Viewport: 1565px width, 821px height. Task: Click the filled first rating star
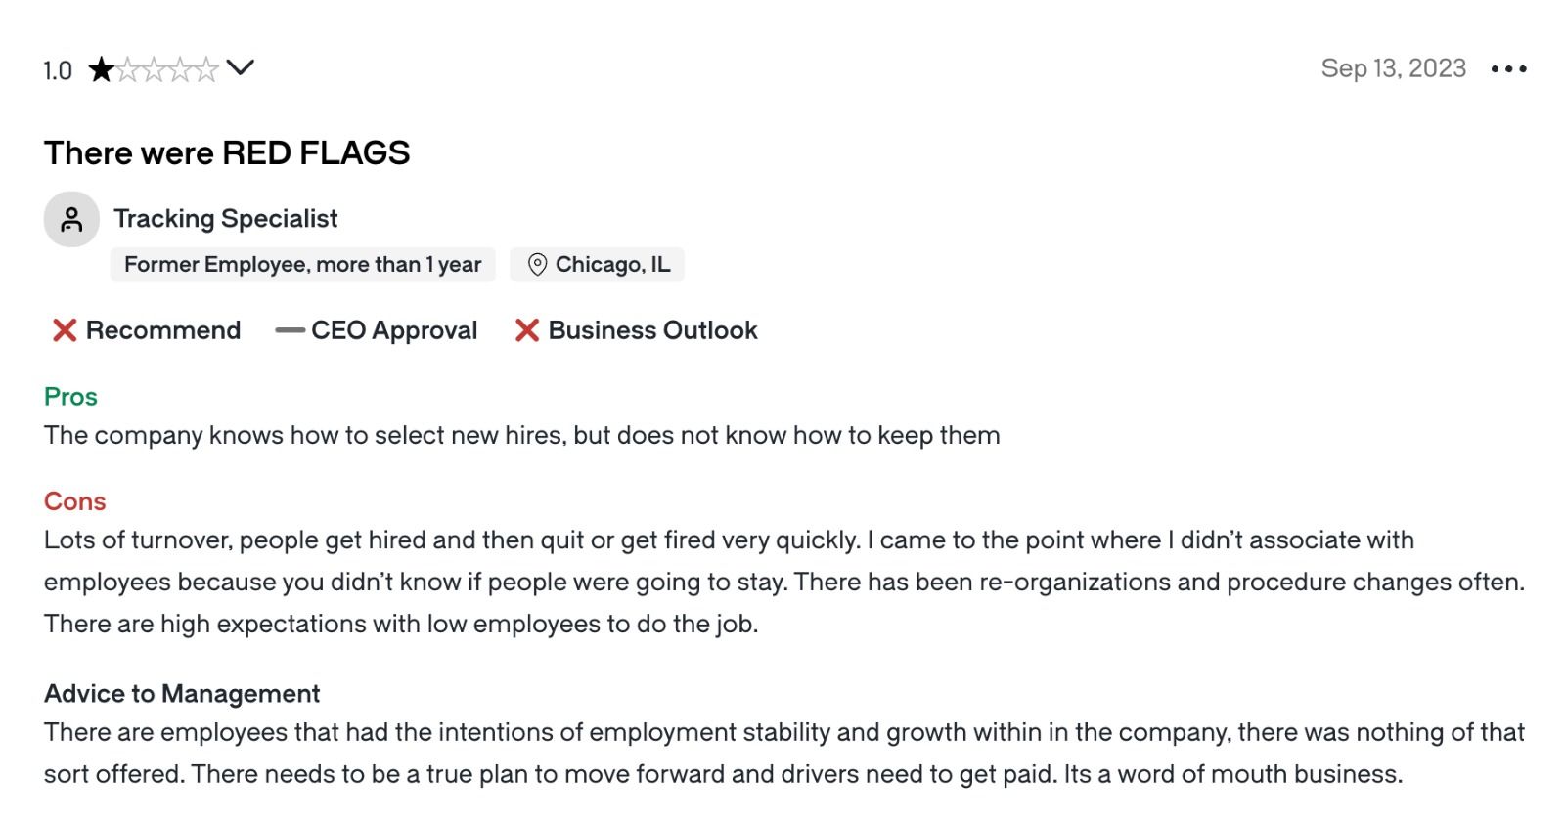pyautogui.click(x=101, y=69)
